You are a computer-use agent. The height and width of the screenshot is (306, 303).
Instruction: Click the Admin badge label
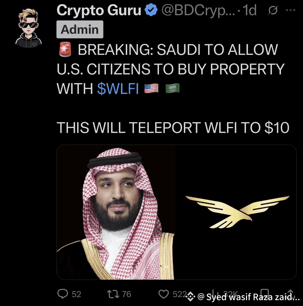pos(80,30)
